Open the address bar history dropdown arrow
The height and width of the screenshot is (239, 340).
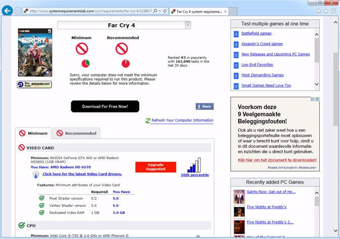pos(160,11)
